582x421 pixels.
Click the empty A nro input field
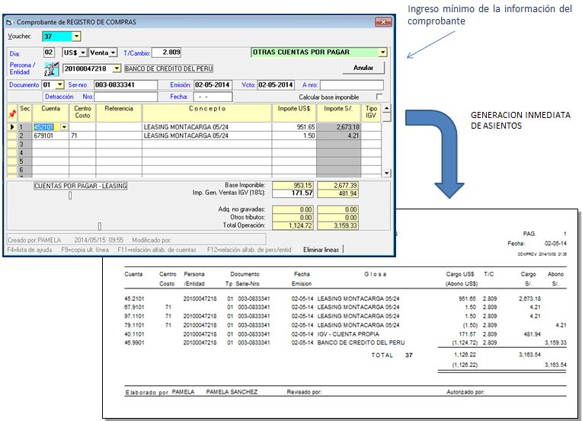tap(351, 85)
